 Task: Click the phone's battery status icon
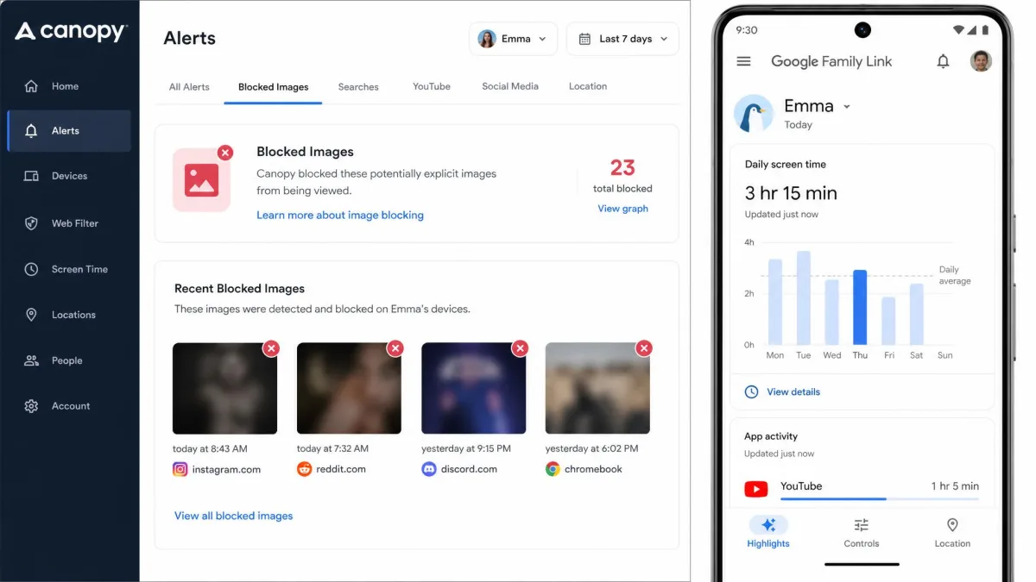(985, 30)
